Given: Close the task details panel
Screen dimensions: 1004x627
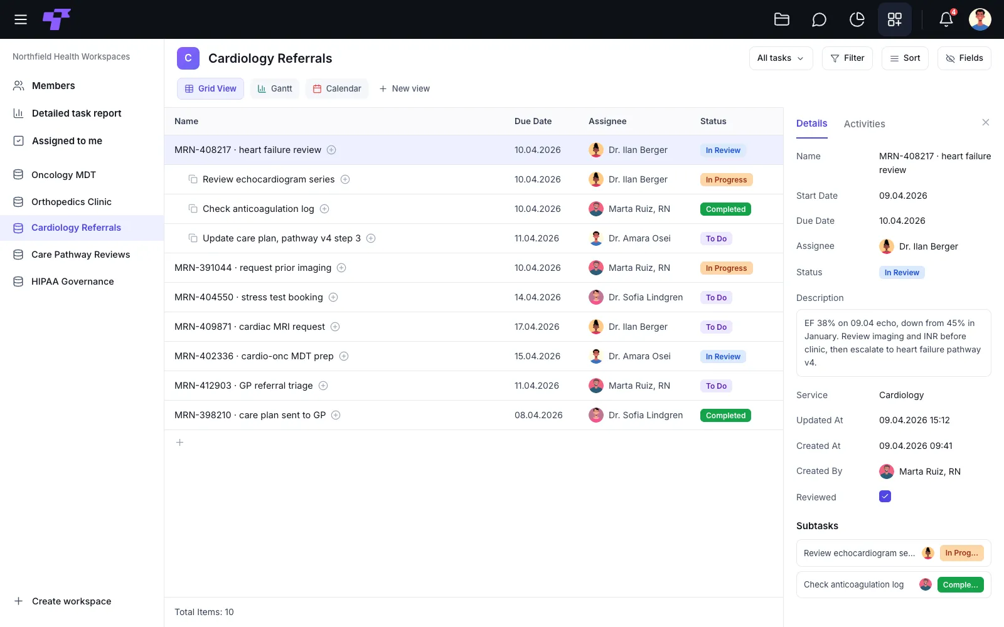Looking at the screenshot, I should coord(986,122).
